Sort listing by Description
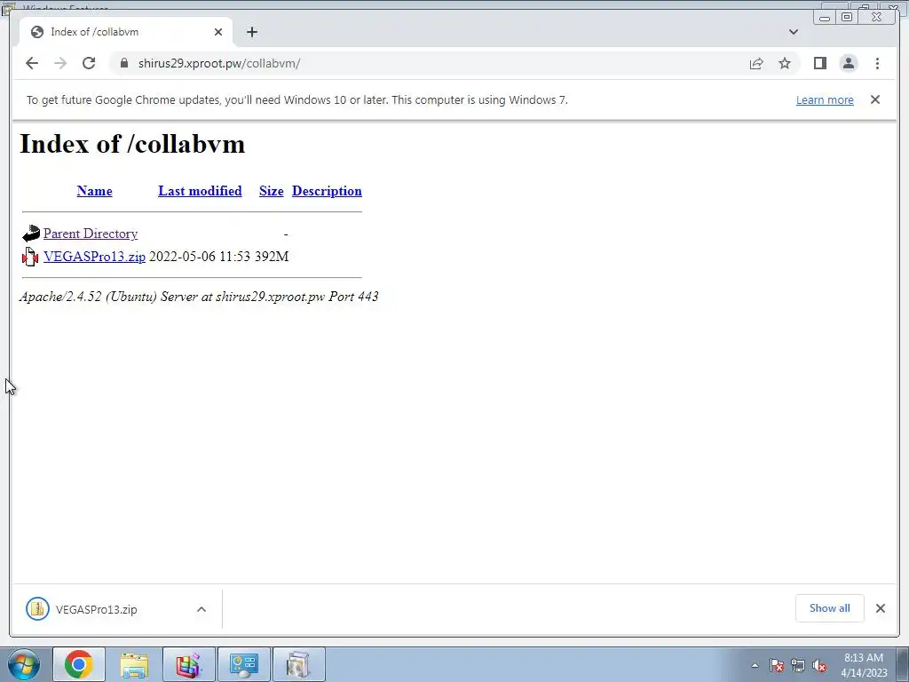This screenshot has height=682, width=909. click(x=327, y=191)
